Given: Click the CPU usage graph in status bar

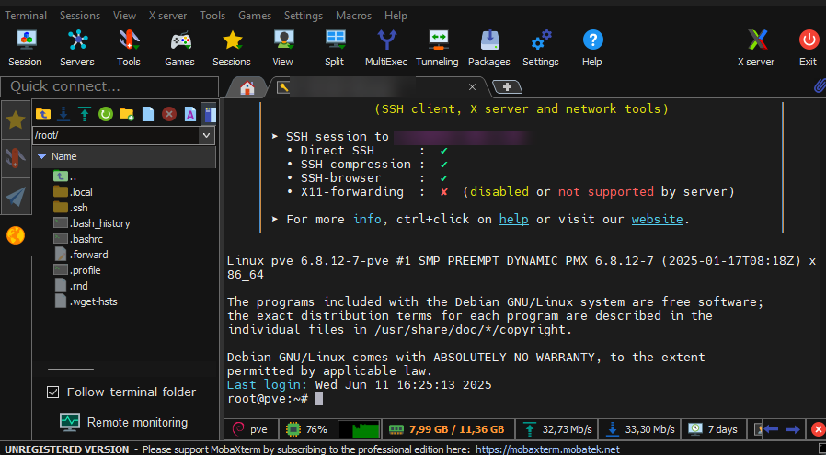Looking at the screenshot, I should click(358, 430).
